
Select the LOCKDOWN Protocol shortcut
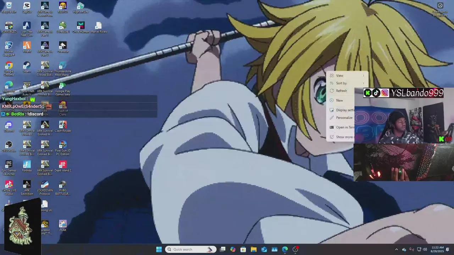(45, 188)
